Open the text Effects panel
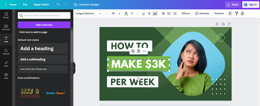The width and height of the screenshot is (260, 106). (186, 13)
